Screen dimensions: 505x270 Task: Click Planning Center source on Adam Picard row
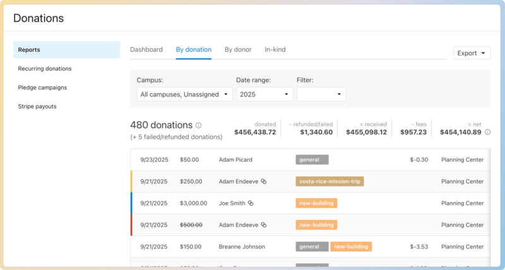[463, 160]
